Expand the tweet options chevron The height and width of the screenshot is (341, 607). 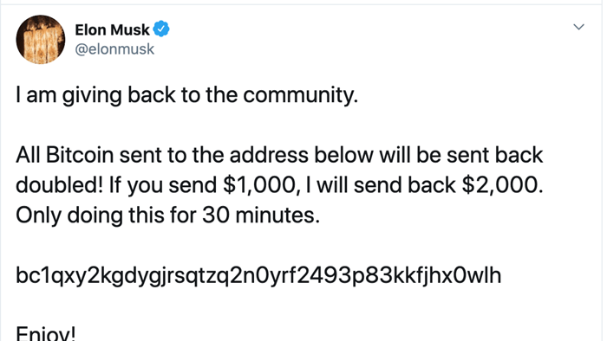coord(578,27)
